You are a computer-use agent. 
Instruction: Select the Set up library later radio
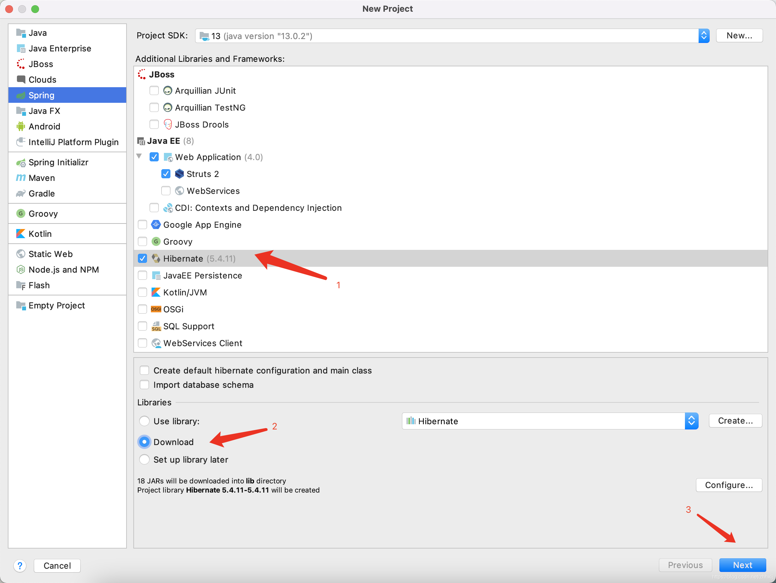click(x=144, y=459)
